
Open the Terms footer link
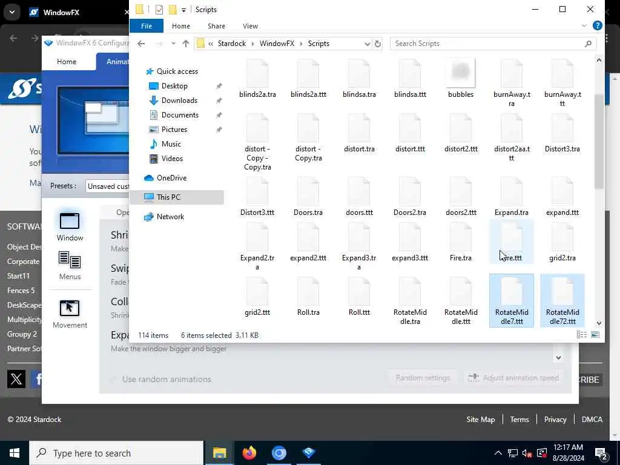519,420
